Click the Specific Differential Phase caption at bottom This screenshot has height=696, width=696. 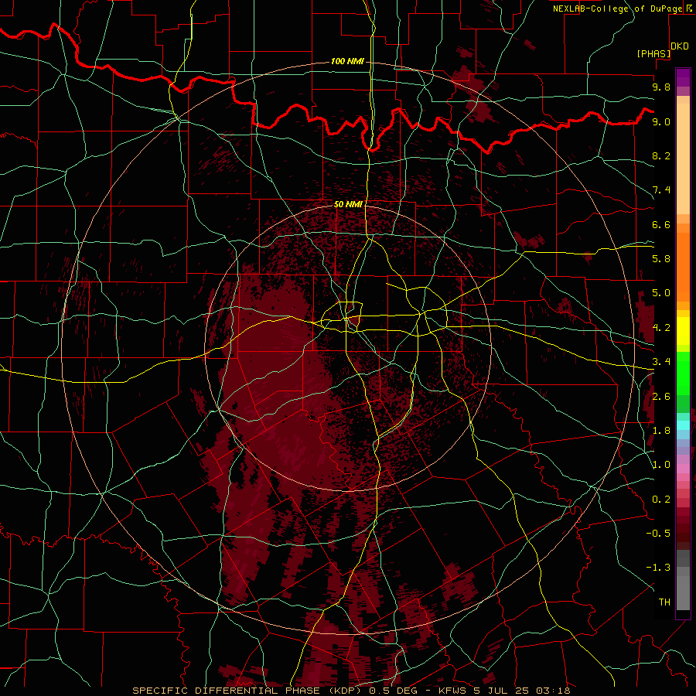click(x=351, y=691)
